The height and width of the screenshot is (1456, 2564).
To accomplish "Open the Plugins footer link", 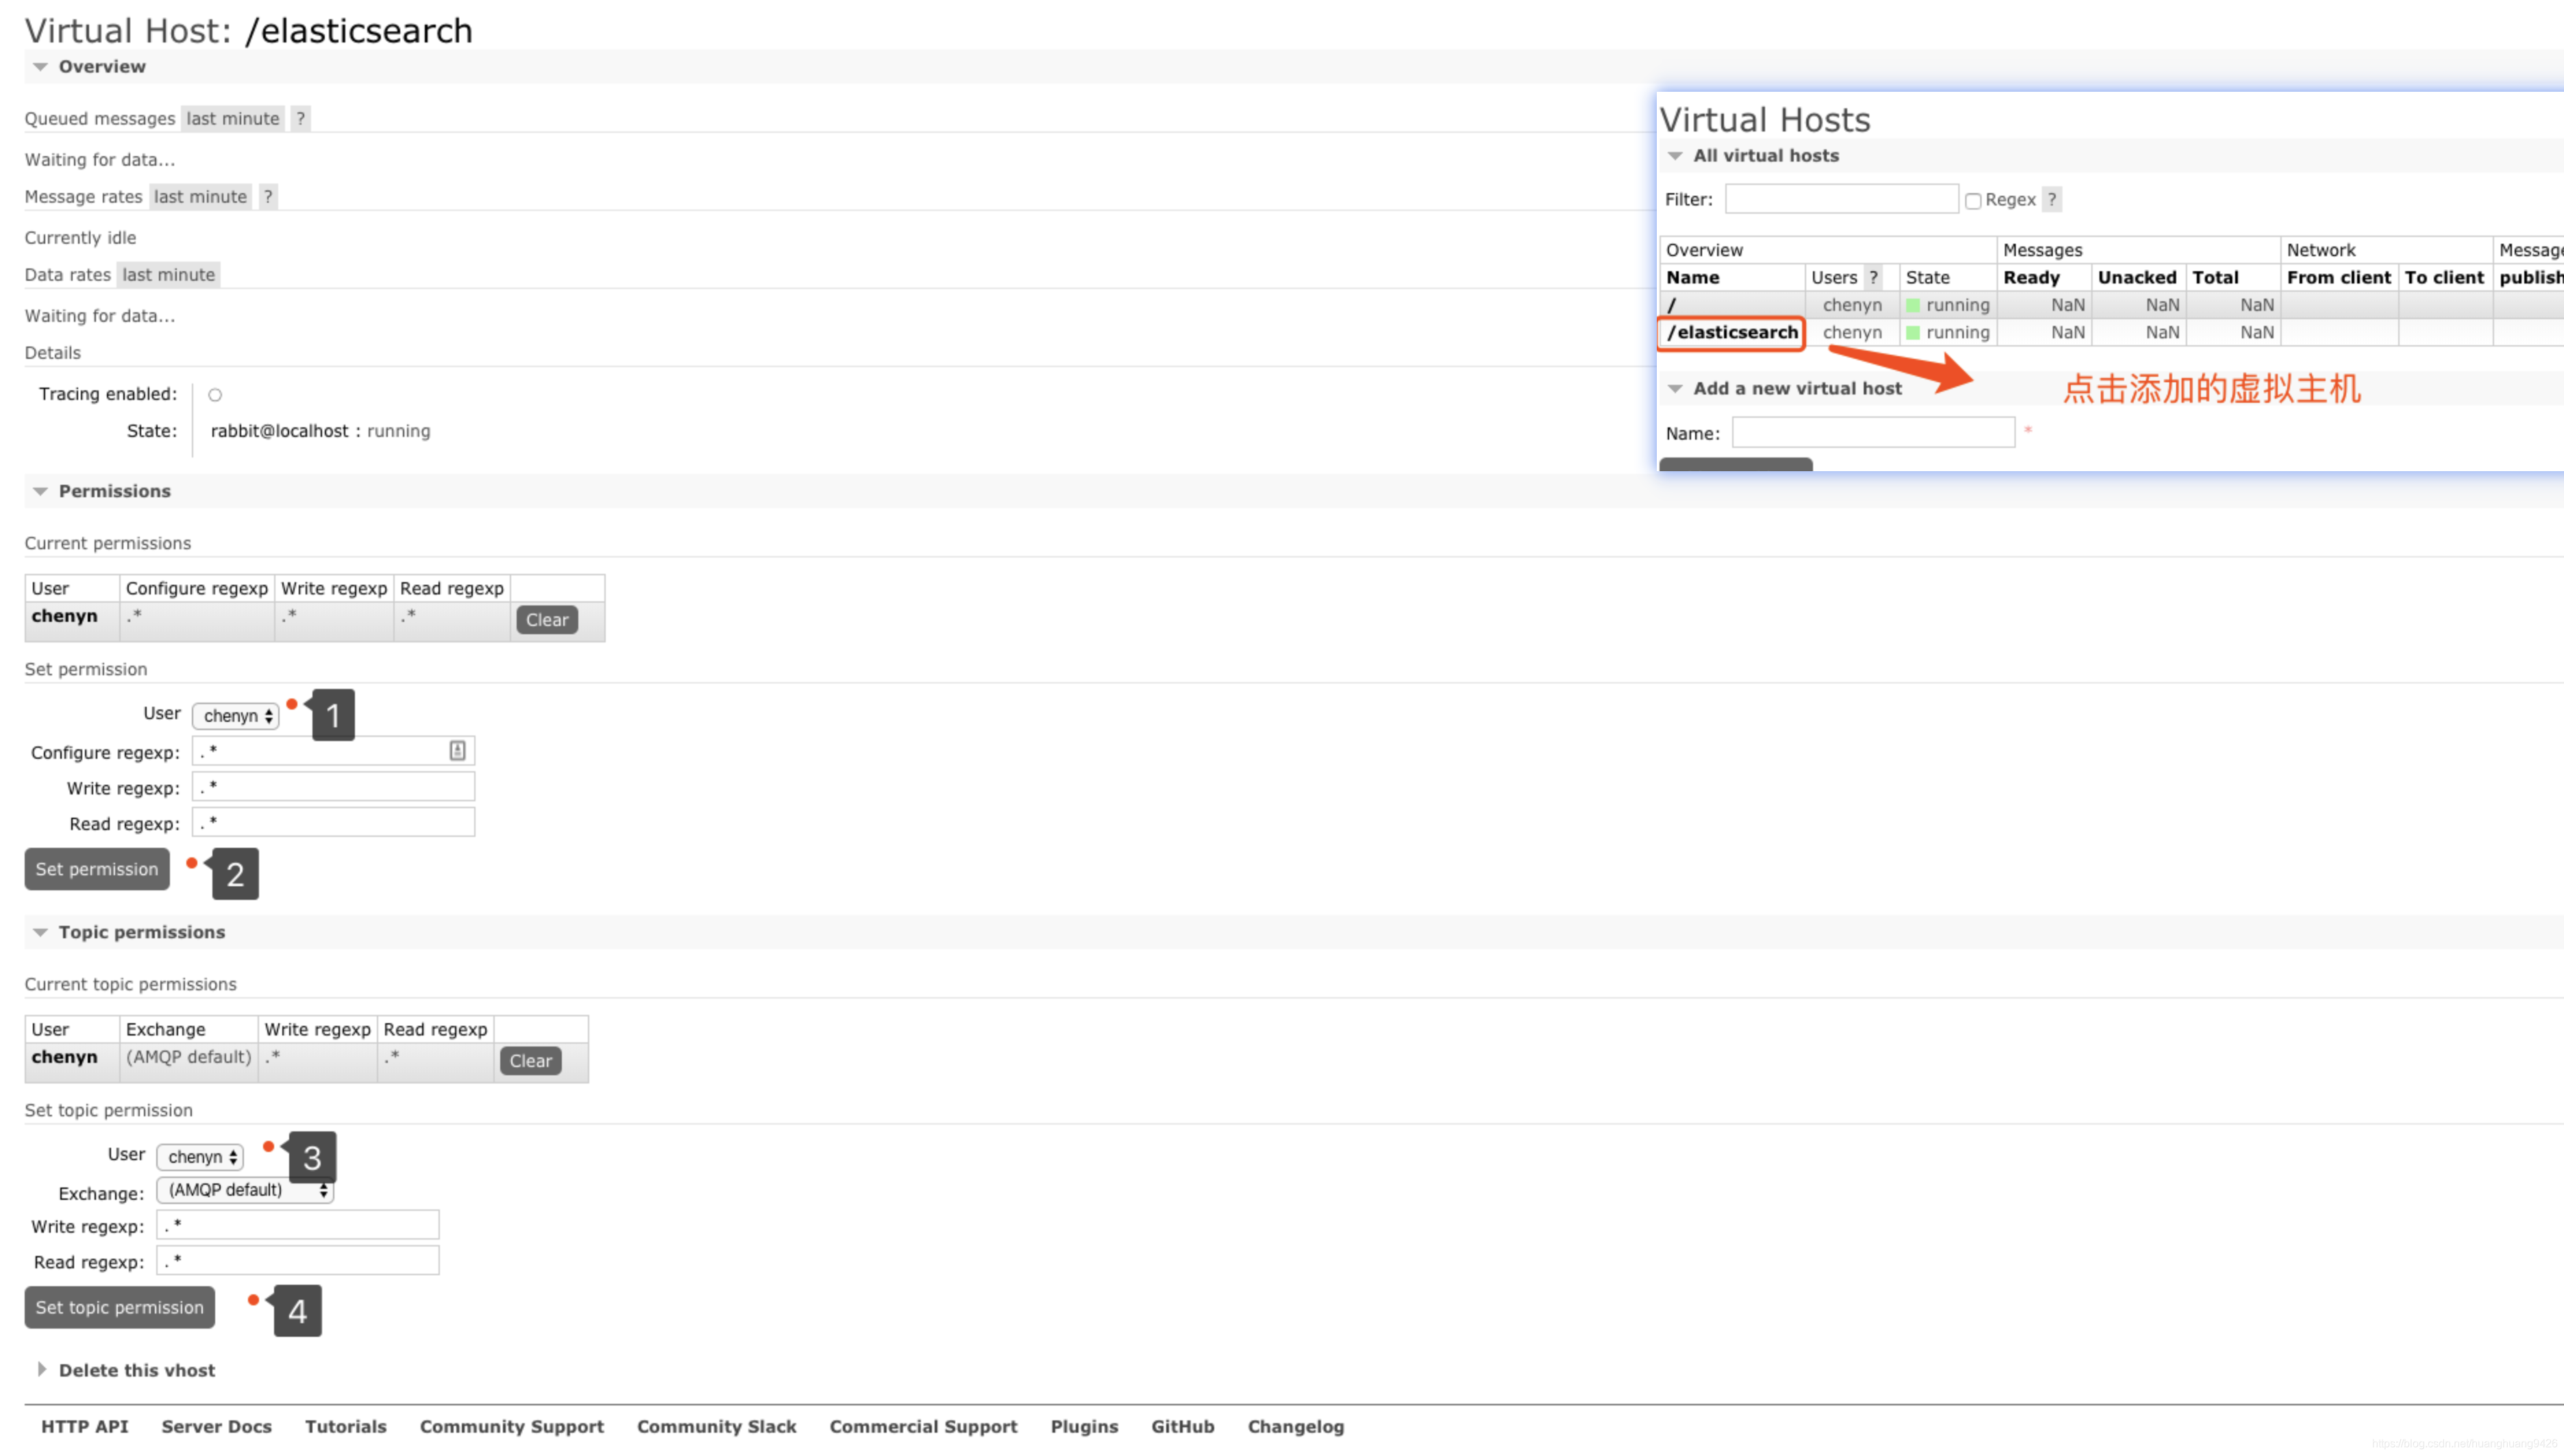I will coord(1085,1426).
